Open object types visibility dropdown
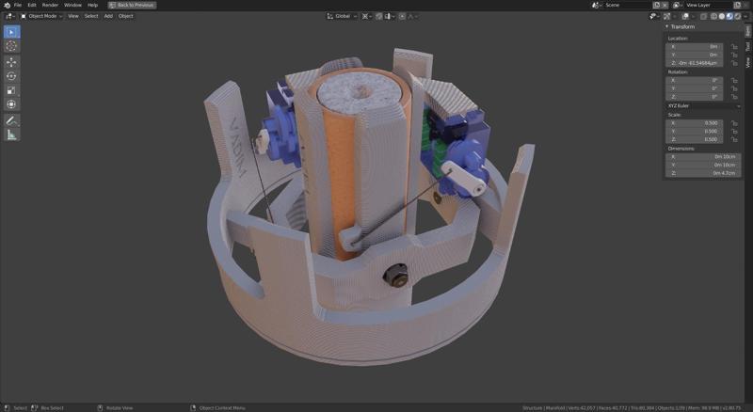This screenshot has height=412, width=753. (654, 16)
